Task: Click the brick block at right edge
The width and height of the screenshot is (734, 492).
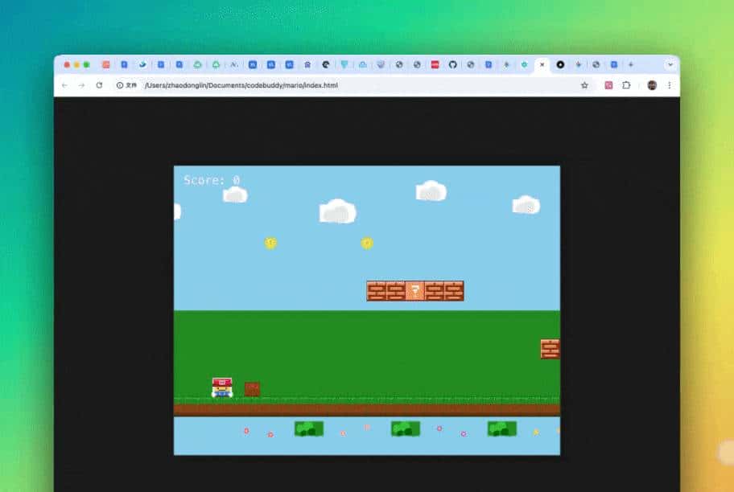Action: [x=550, y=349]
